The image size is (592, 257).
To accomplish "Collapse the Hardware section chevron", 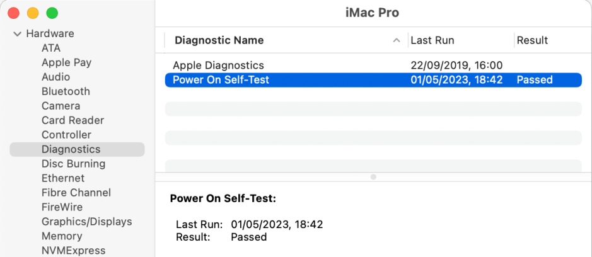I will coord(17,34).
